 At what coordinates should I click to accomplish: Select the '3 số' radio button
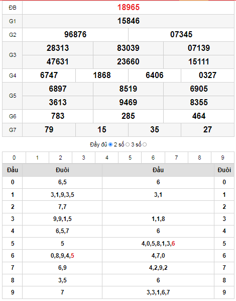[145, 144]
